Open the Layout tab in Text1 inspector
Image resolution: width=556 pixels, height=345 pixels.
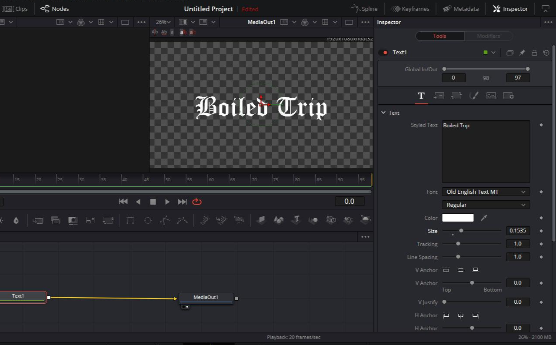(x=439, y=96)
